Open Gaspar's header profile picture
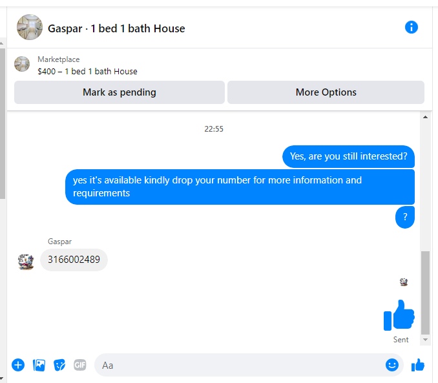 (30, 27)
